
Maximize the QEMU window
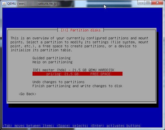[x=148, y=3]
